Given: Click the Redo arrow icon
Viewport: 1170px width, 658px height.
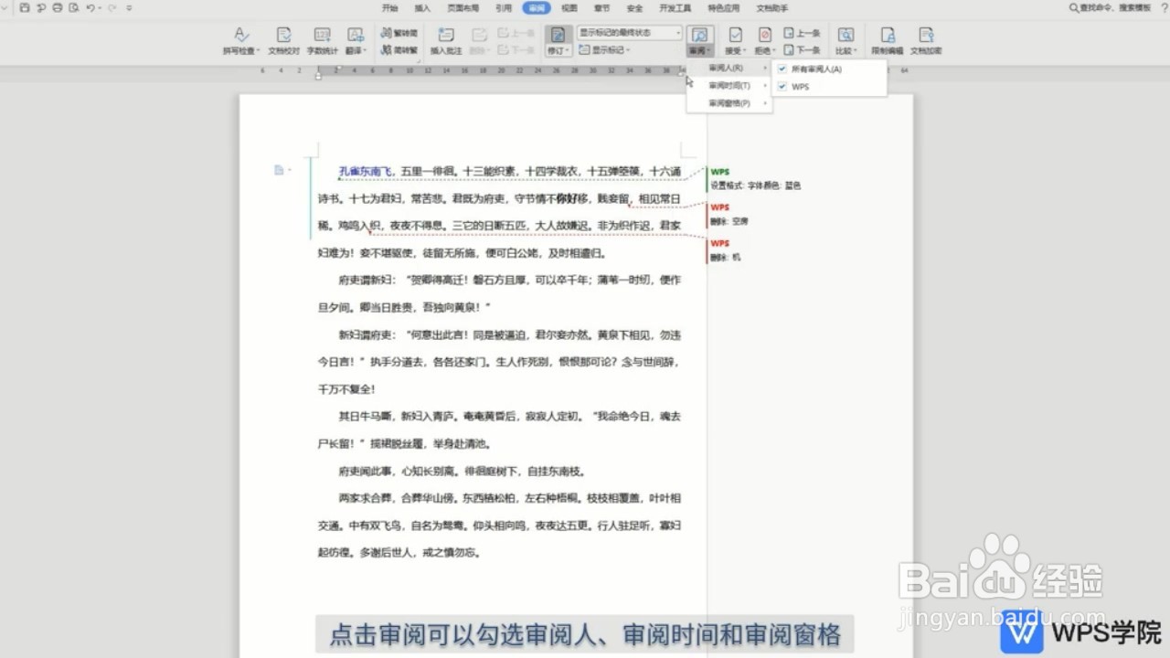Looking at the screenshot, I should click(112, 7).
